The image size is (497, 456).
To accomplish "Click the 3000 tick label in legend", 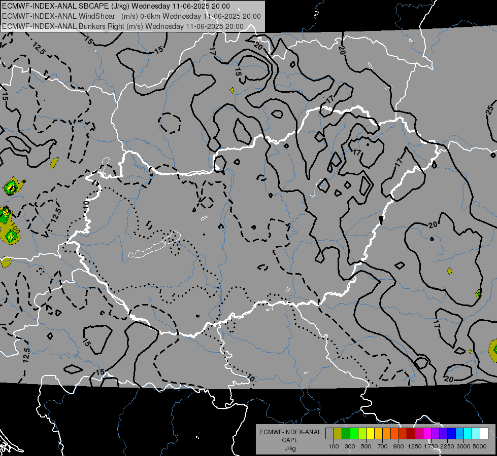I will tap(463, 446).
